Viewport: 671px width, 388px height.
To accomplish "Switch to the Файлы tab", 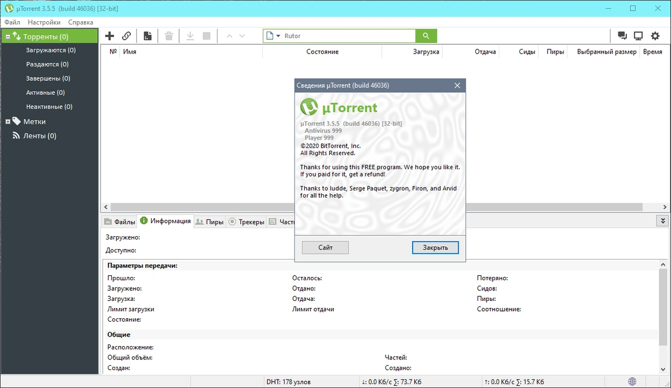I will pos(120,222).
